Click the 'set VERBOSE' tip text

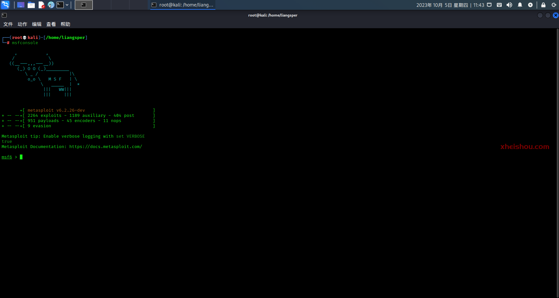[x=130, y=136]
